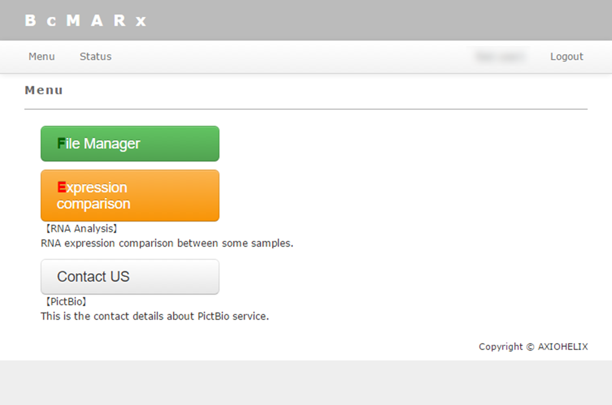Click the 【PictBio】 category label
Viewport: 612px width, 405px height.
65,302
